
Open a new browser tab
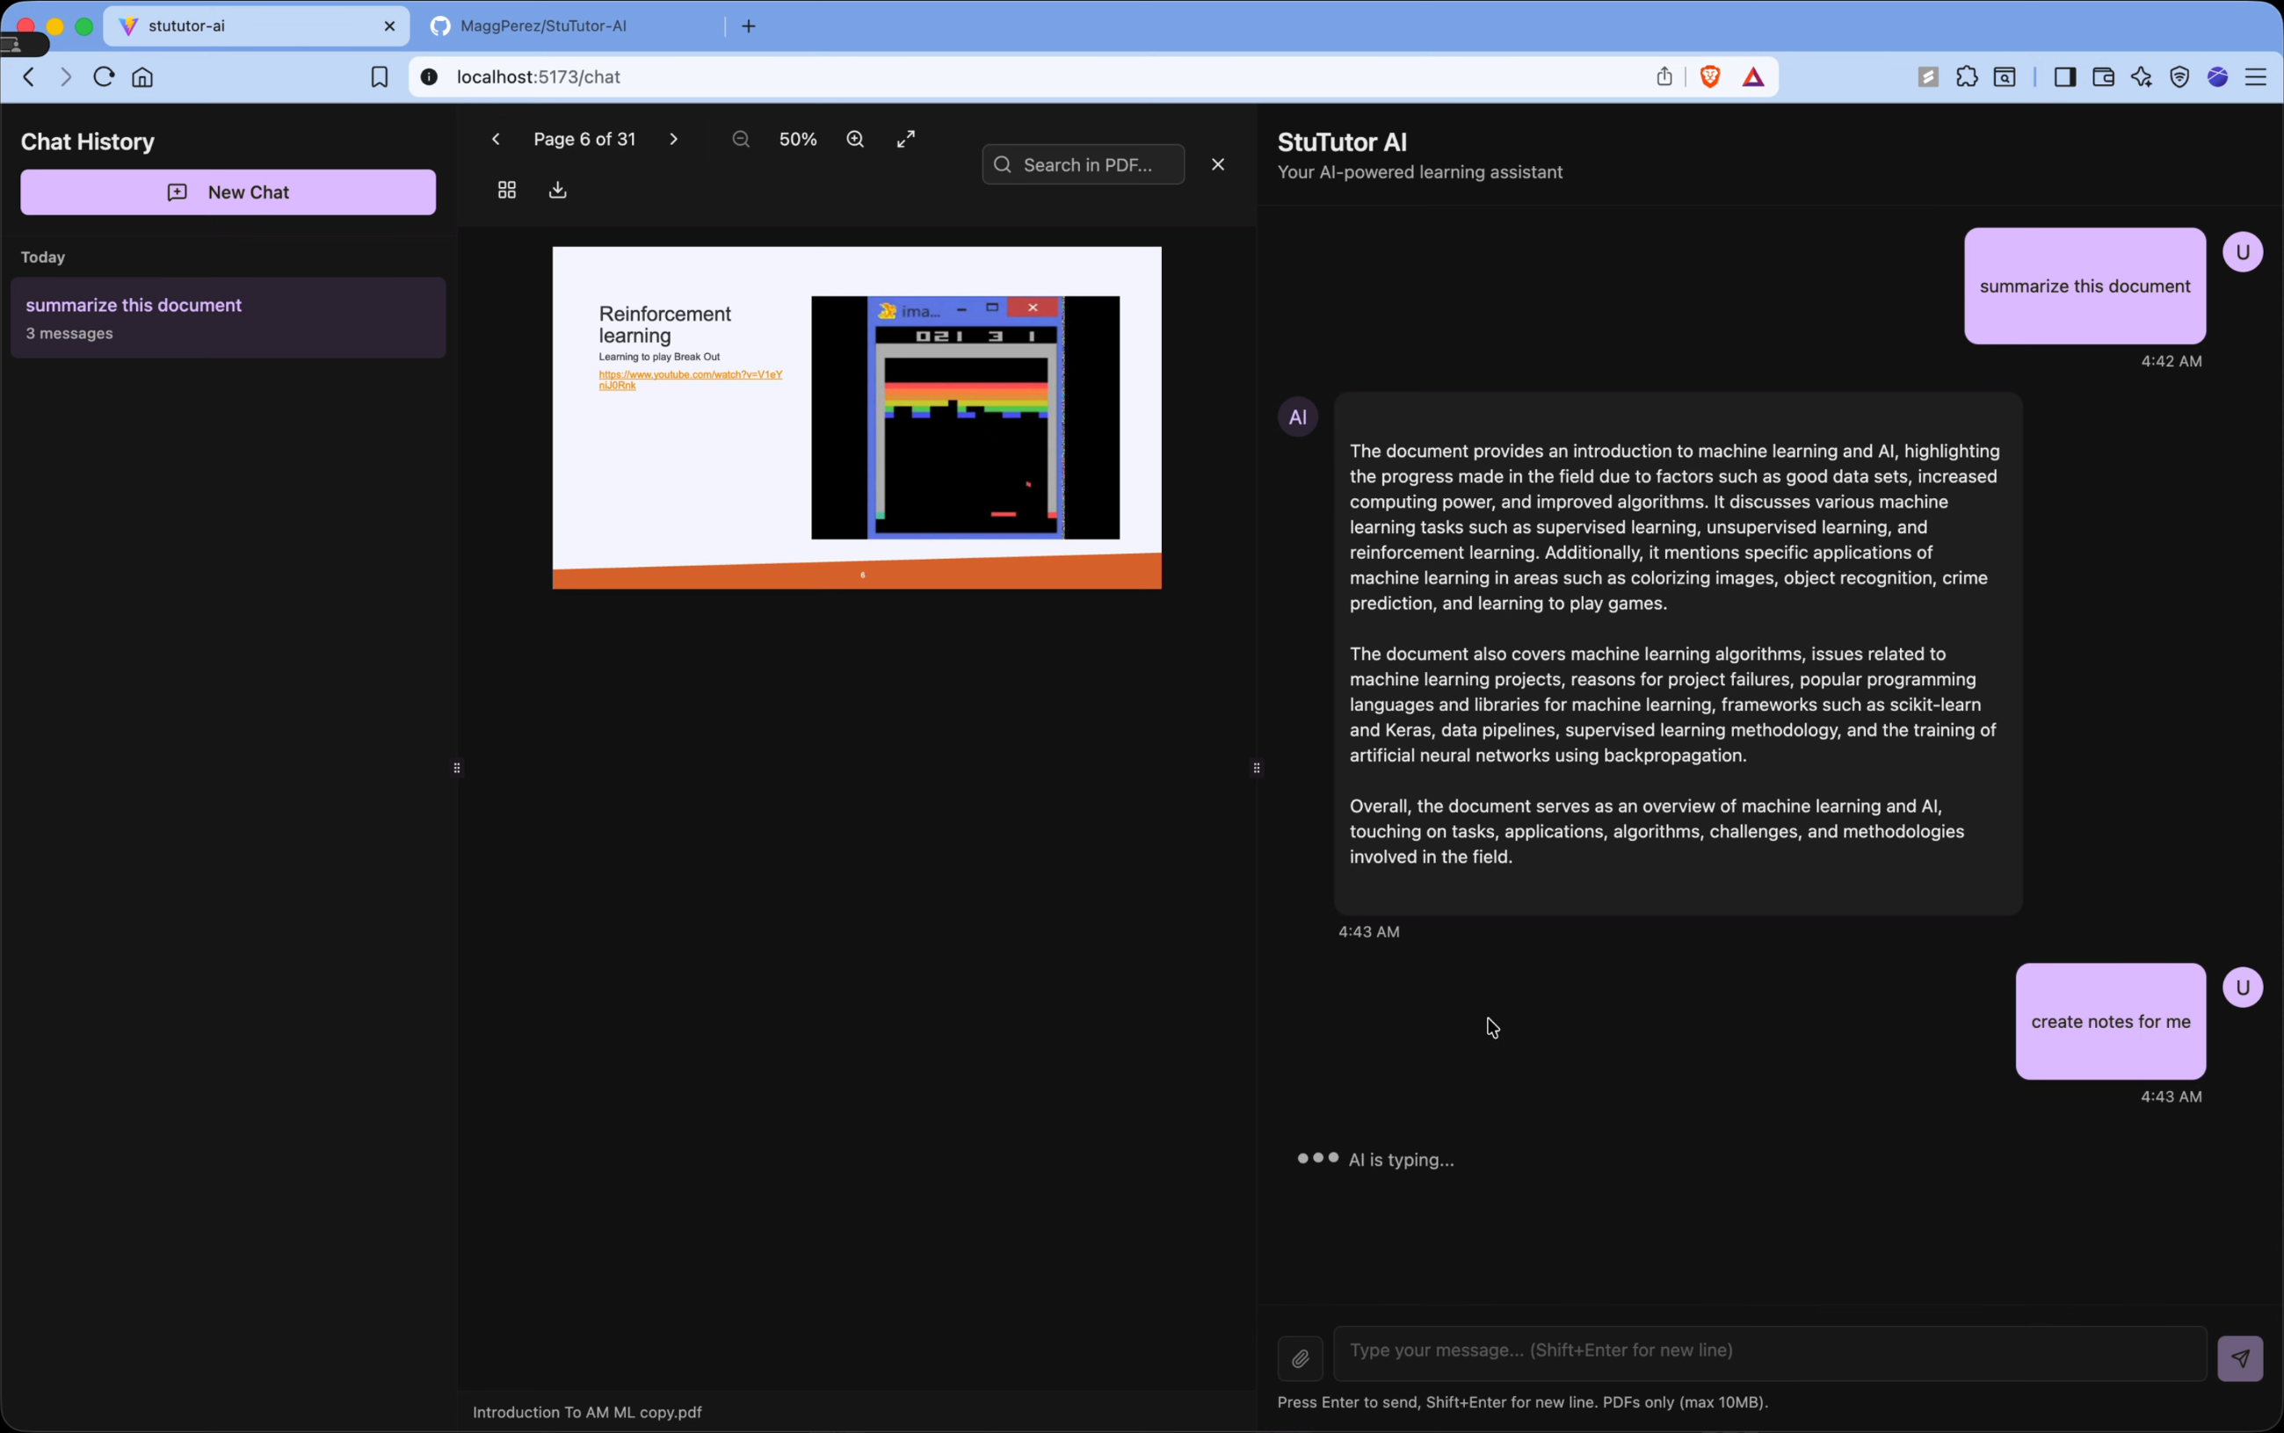tap(749, 26)
